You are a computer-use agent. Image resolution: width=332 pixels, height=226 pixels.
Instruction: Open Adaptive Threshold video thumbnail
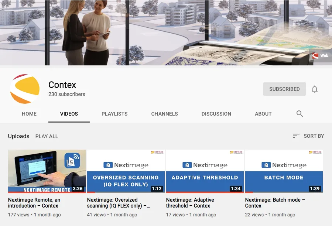[x=205, y=171]
